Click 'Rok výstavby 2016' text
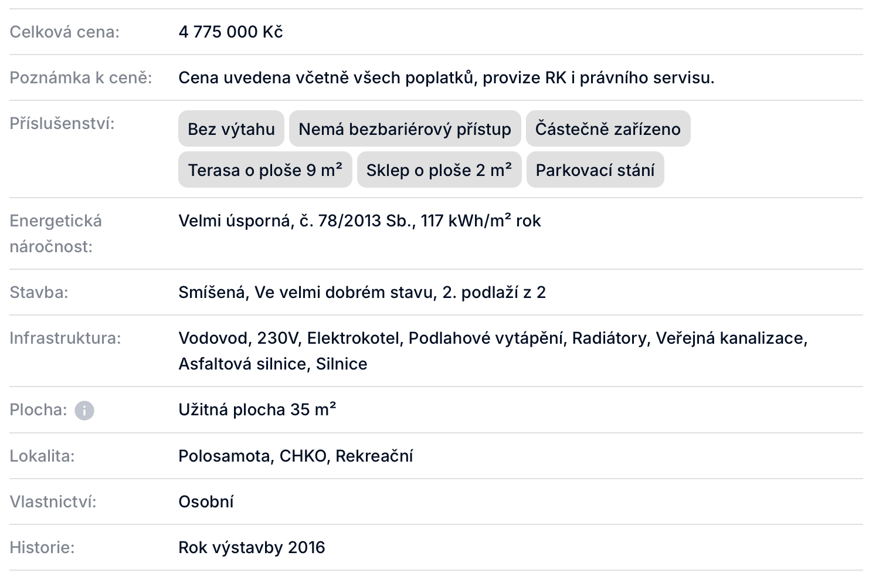 click(x=252, y=547)
